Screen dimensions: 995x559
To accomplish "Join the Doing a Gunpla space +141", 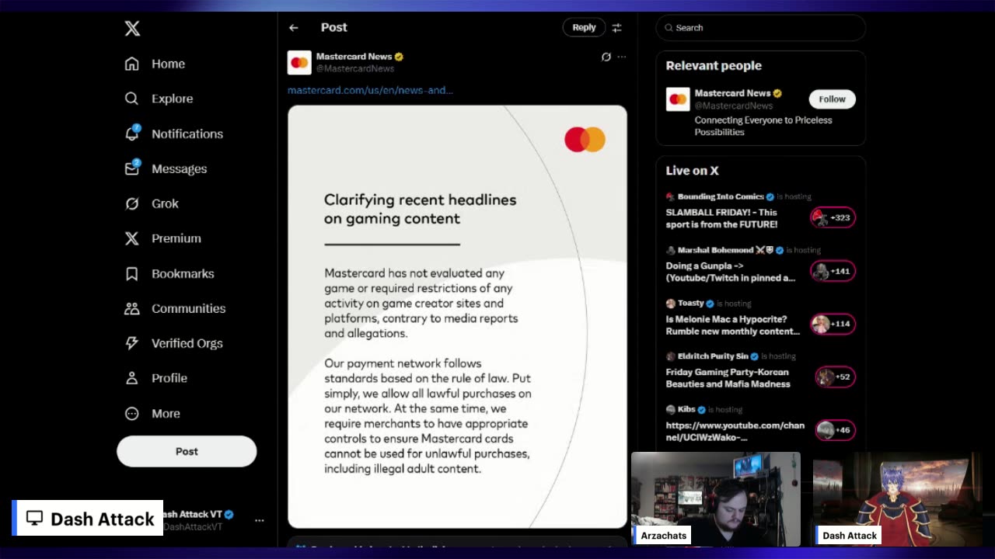I will point(833,271).
